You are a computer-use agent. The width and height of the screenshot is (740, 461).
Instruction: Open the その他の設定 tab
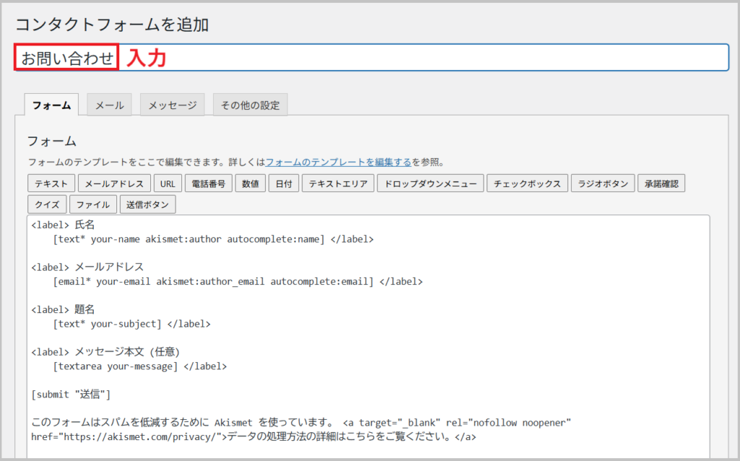click(x=250, y=105)
